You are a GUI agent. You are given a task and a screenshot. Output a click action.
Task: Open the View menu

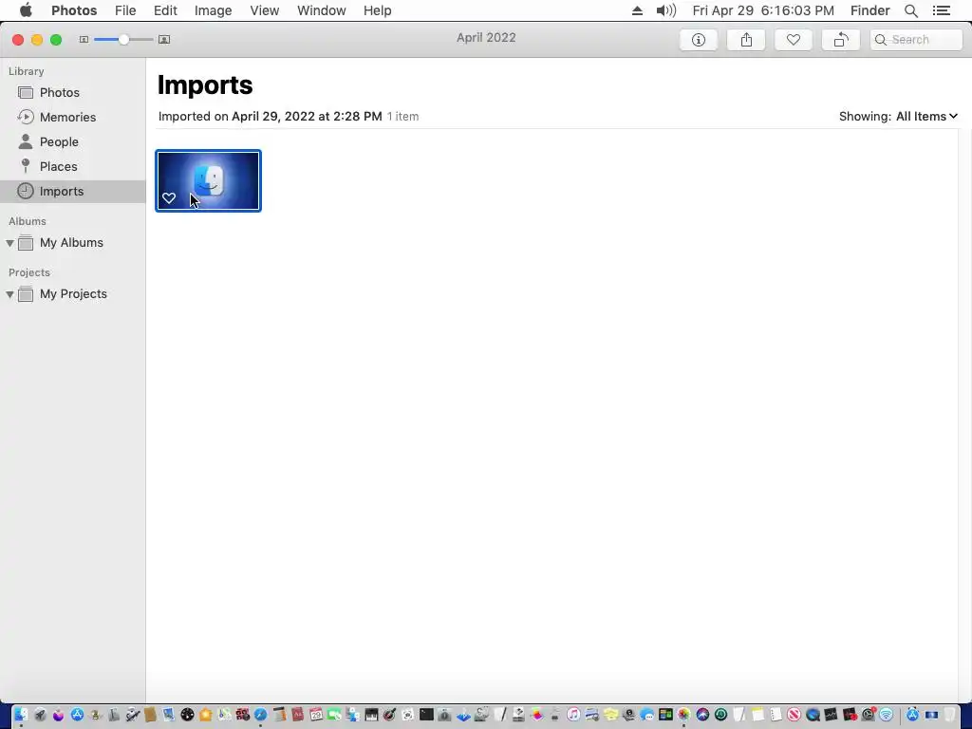265,10
